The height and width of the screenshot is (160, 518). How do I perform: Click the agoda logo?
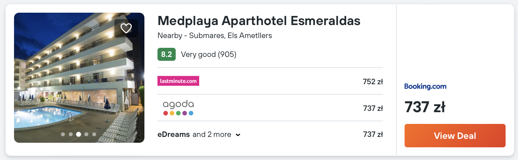point(178,108)
